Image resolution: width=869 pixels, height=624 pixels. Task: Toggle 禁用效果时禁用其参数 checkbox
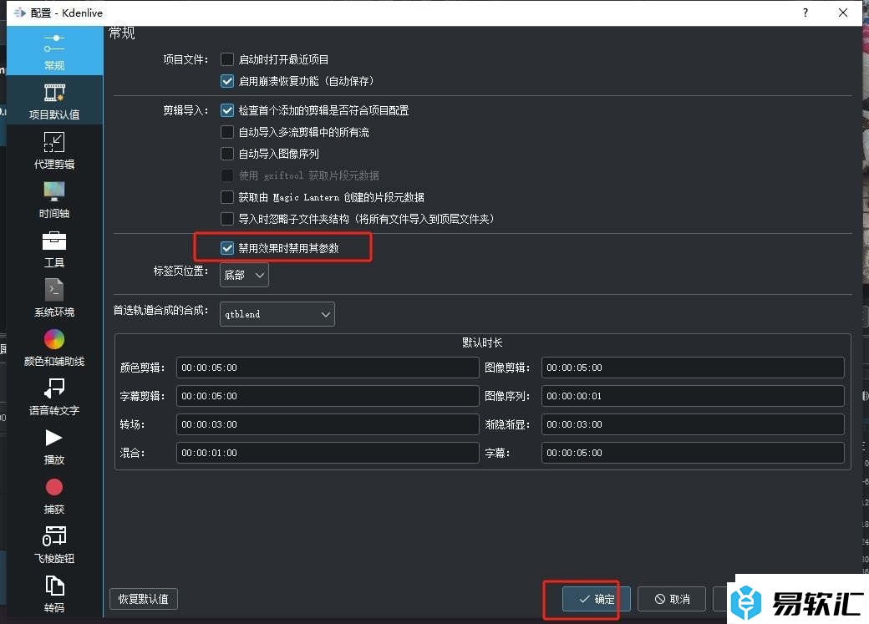tap(227, 248)
